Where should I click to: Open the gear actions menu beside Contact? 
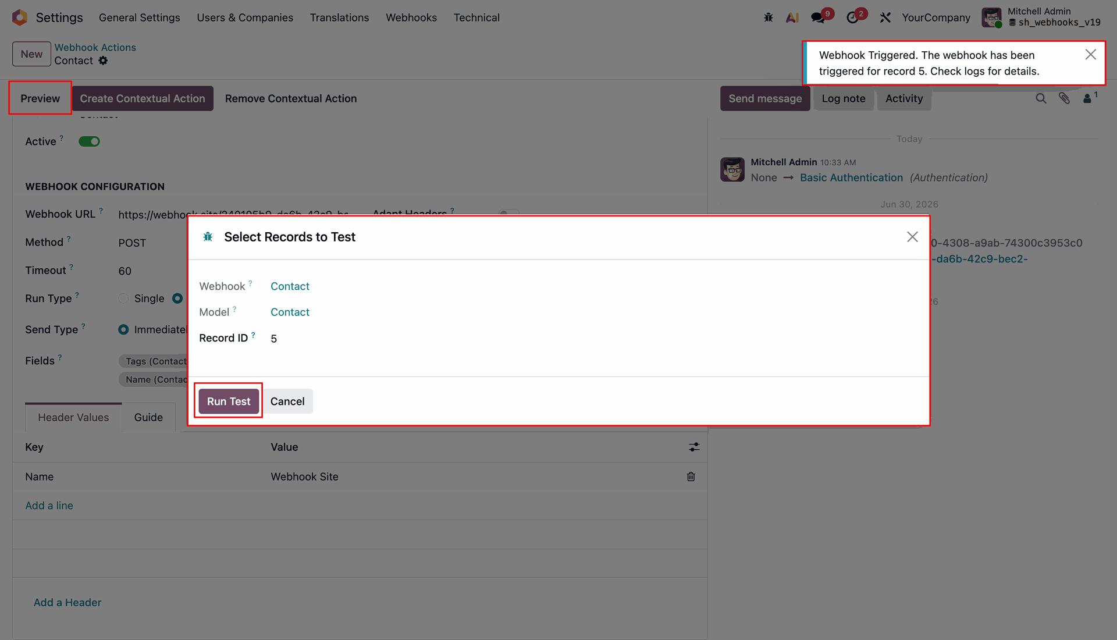(103, 61)
